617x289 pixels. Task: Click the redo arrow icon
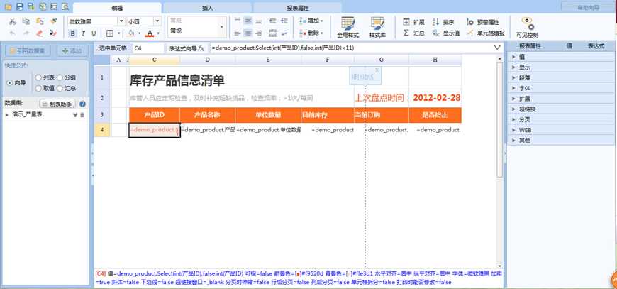tap(26, 33)
